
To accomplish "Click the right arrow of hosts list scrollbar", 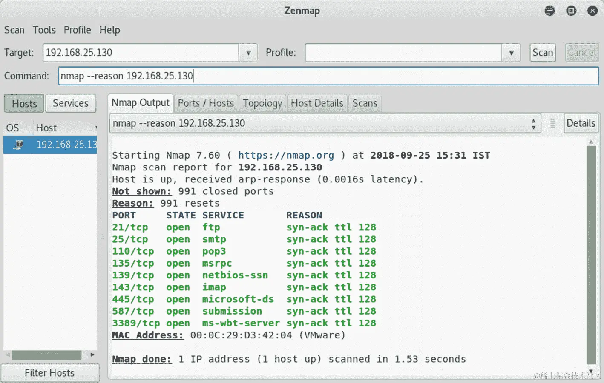I will (92, 355).
